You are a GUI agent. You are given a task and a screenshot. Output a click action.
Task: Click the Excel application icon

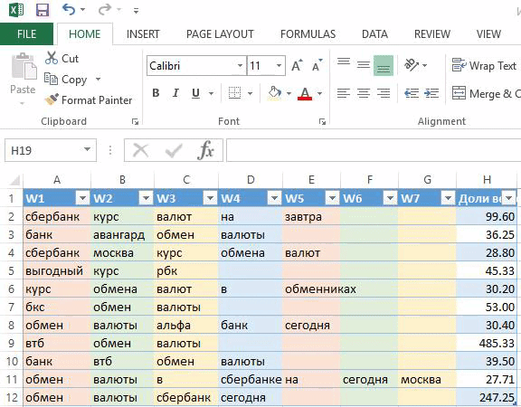[16, 10]
